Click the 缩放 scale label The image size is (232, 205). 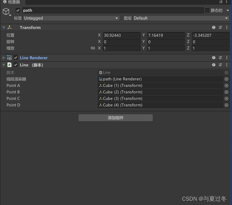coord(10,48)
